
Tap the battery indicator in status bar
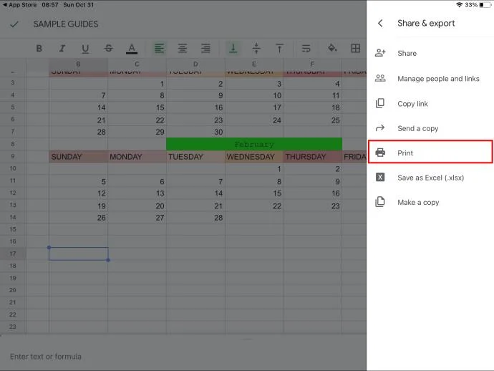tap(485, 5)
